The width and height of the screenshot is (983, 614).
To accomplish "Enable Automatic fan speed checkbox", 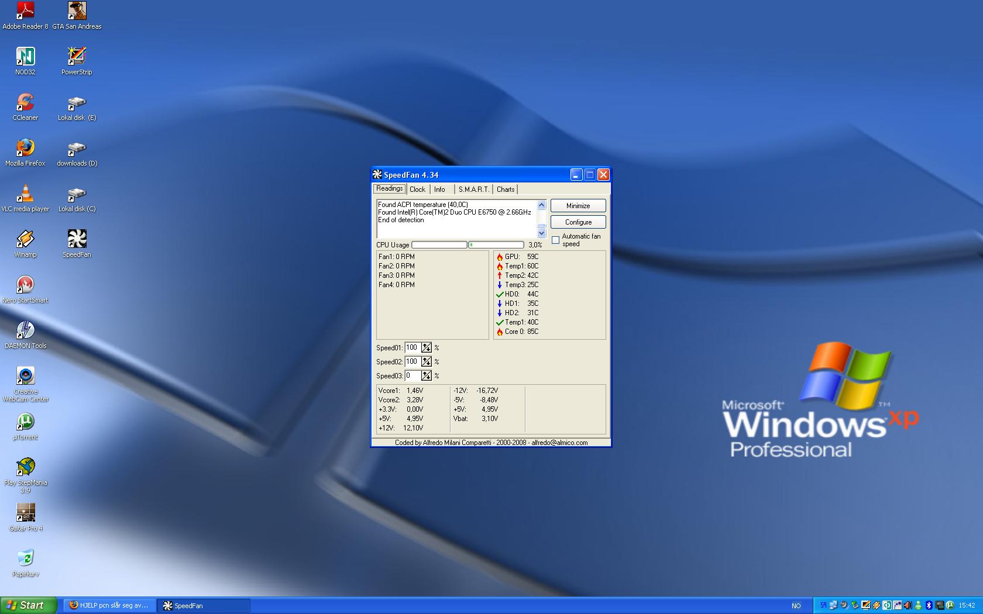I will (555, 240).
